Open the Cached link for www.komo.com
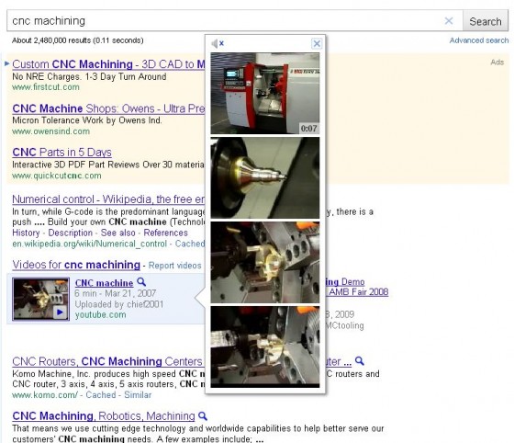Screen dimensions: 514x443 100,395
